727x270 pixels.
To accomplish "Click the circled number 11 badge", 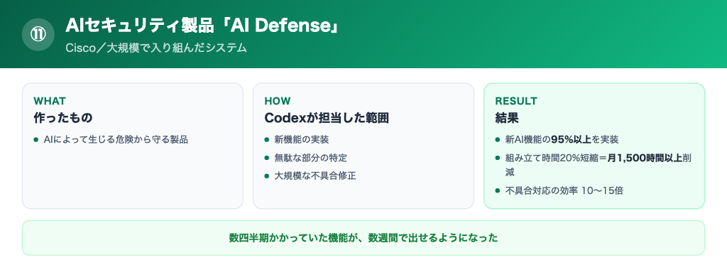I will [x=38, y=34].
